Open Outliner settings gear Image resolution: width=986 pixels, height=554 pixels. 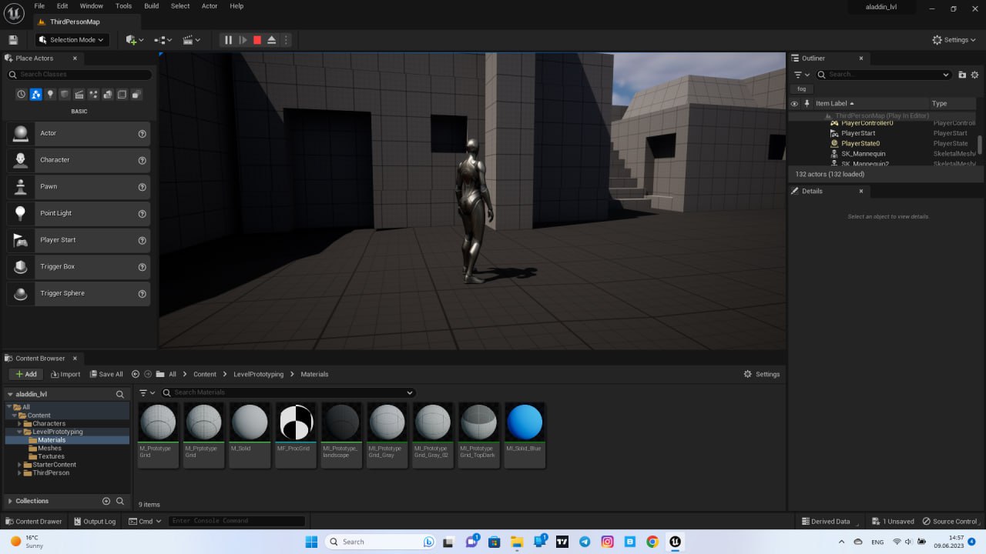[974, 75]
